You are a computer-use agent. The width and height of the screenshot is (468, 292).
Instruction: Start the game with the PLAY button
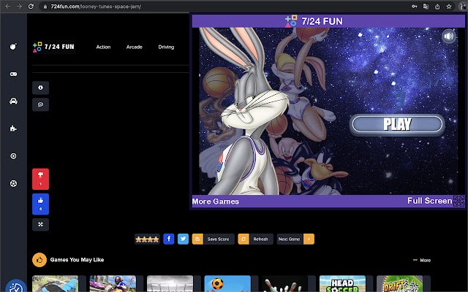click(397, 124)
